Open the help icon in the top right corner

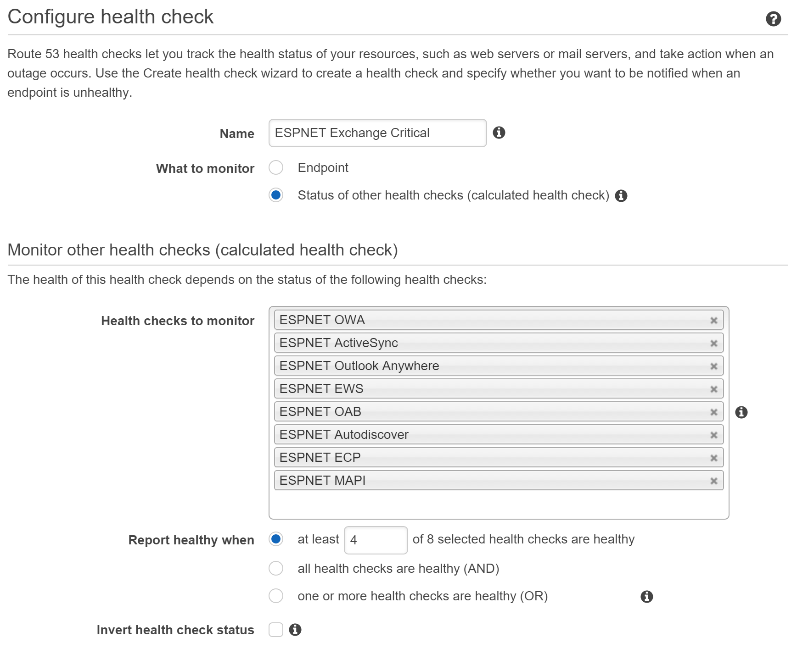click(774, 19)
